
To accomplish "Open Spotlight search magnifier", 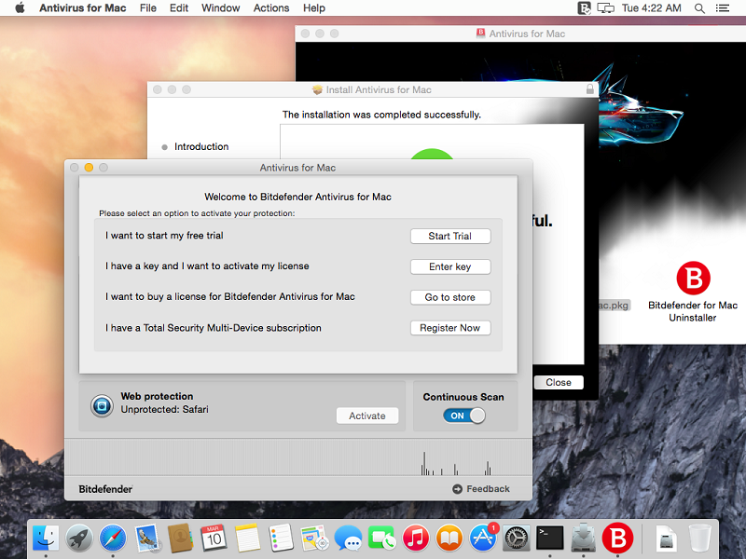I will pos(699,8).
